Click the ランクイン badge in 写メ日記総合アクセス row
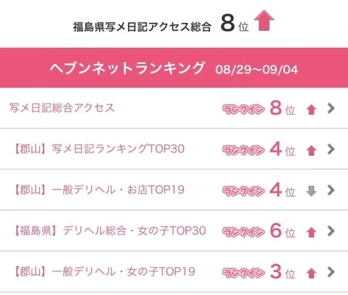Image resolution: width=348 pixels, height=295 pixels. [243, 109]
